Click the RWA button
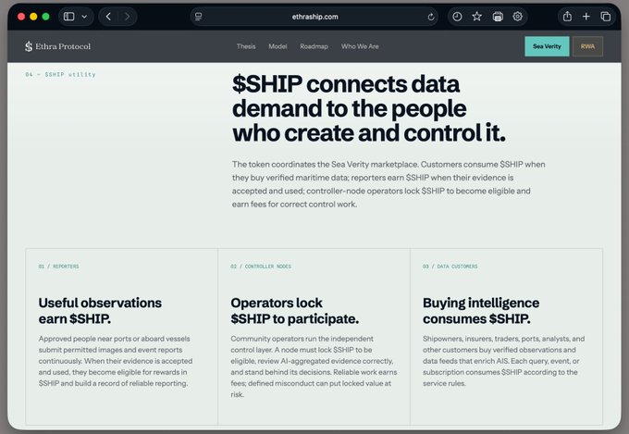 pos(587,46)
